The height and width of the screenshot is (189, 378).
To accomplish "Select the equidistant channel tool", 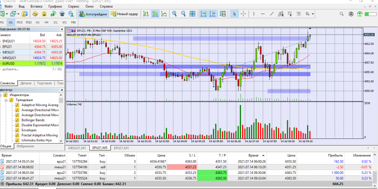I will (281, 14).
